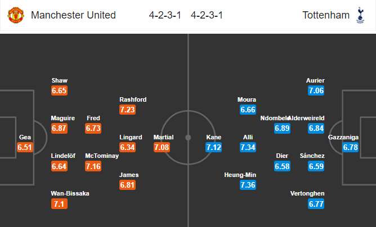Select Alli's 7.34 rating badge
The height and width of the screenshot is (227, 376).
pos(248,147)
